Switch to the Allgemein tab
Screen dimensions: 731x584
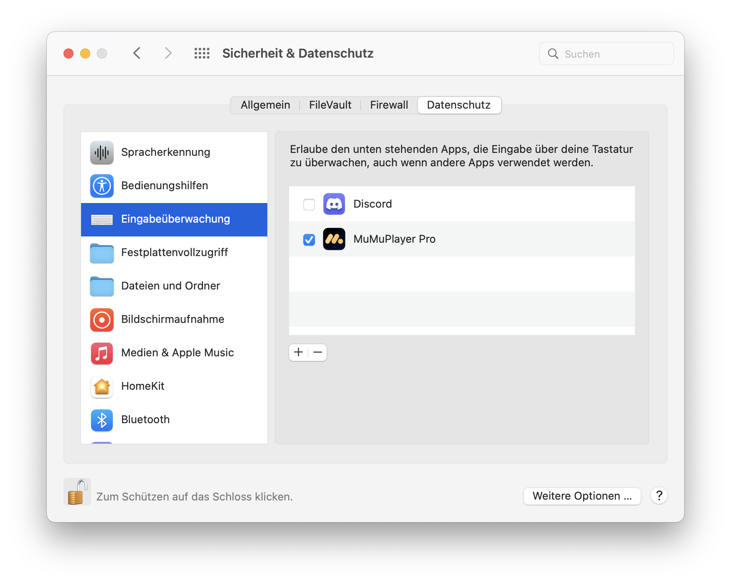click(x=265, y=105)
